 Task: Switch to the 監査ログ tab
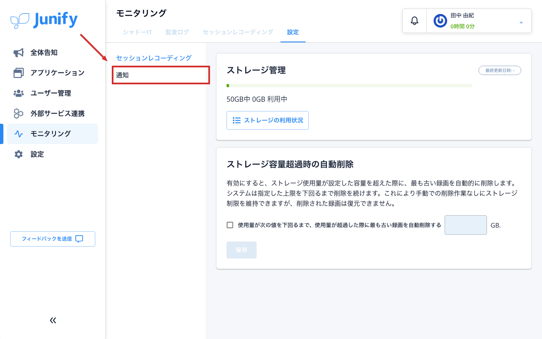pyautogui.click(x=177, y=32)
